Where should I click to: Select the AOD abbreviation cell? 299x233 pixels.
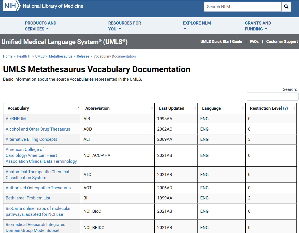point(118,129)
